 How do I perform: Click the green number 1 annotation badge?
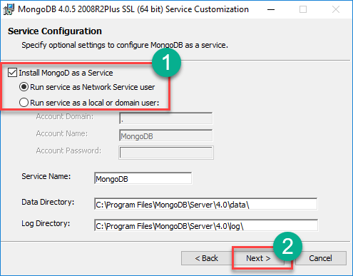(x=166, y=63)
